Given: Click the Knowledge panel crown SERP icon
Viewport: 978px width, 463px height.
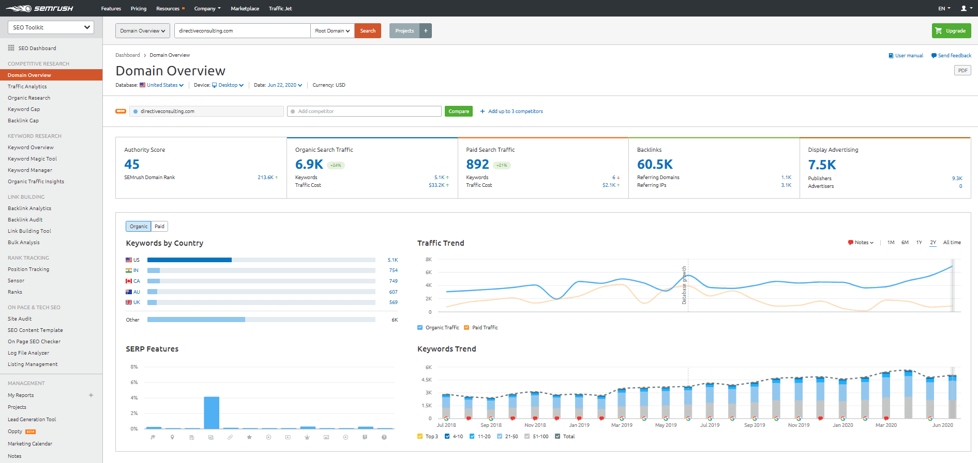Looking at the screenshot, I should [307, 437].
